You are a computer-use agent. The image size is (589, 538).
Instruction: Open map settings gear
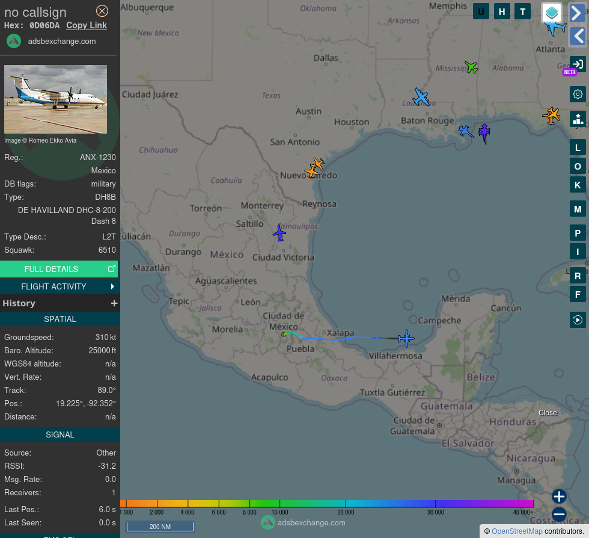pyautogui.click(x=578, y=94)
